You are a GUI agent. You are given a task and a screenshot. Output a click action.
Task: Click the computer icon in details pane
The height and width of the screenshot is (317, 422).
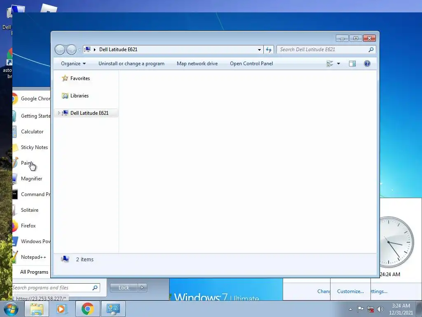(65, 259)
